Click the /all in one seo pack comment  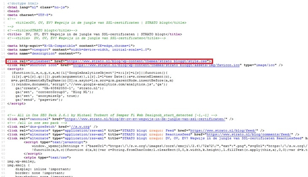[37, 123]
